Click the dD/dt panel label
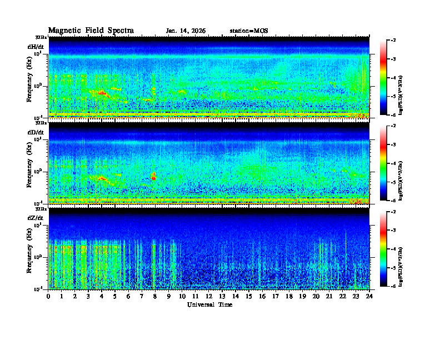This screenshot has width=440, height=340. [x=36, y=132]
